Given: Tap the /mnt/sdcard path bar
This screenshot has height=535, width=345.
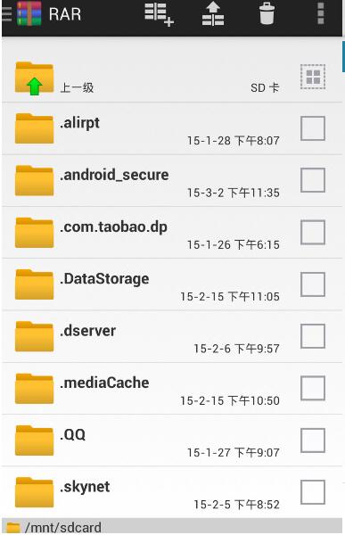Looking at the screenshot, I should click(172, 526).
